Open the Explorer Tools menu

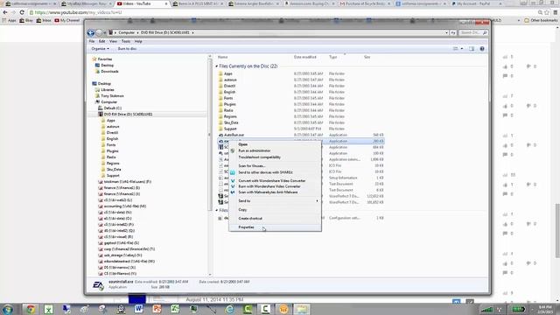tap(126, 41)
